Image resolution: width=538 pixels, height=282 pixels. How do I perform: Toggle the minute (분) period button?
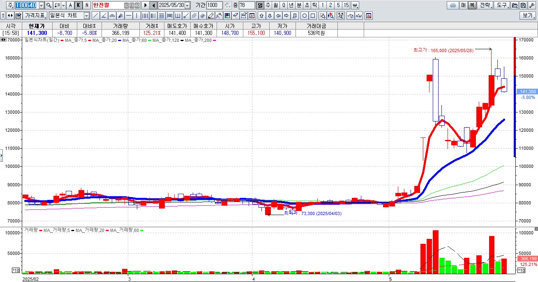tap(299, 5)
